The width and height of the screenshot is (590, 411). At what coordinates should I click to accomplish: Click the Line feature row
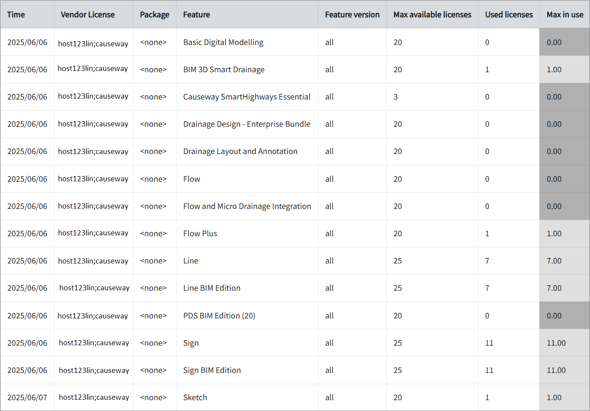191,260
